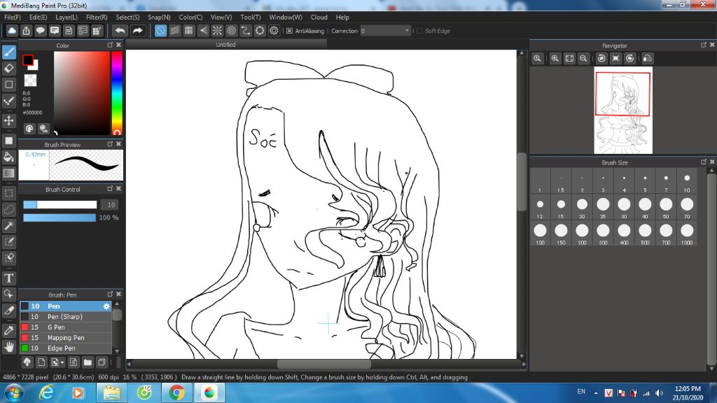Screen dimensions: 717x403
Task: Click the Navigator thumbnail preview
Action: (623, 110)
